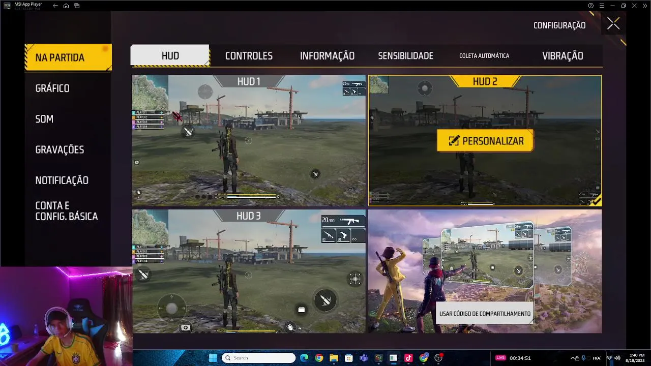Open the Na Partida settings section
The image size is (651, 366).
pyautogui.click(x=68, y=57)
